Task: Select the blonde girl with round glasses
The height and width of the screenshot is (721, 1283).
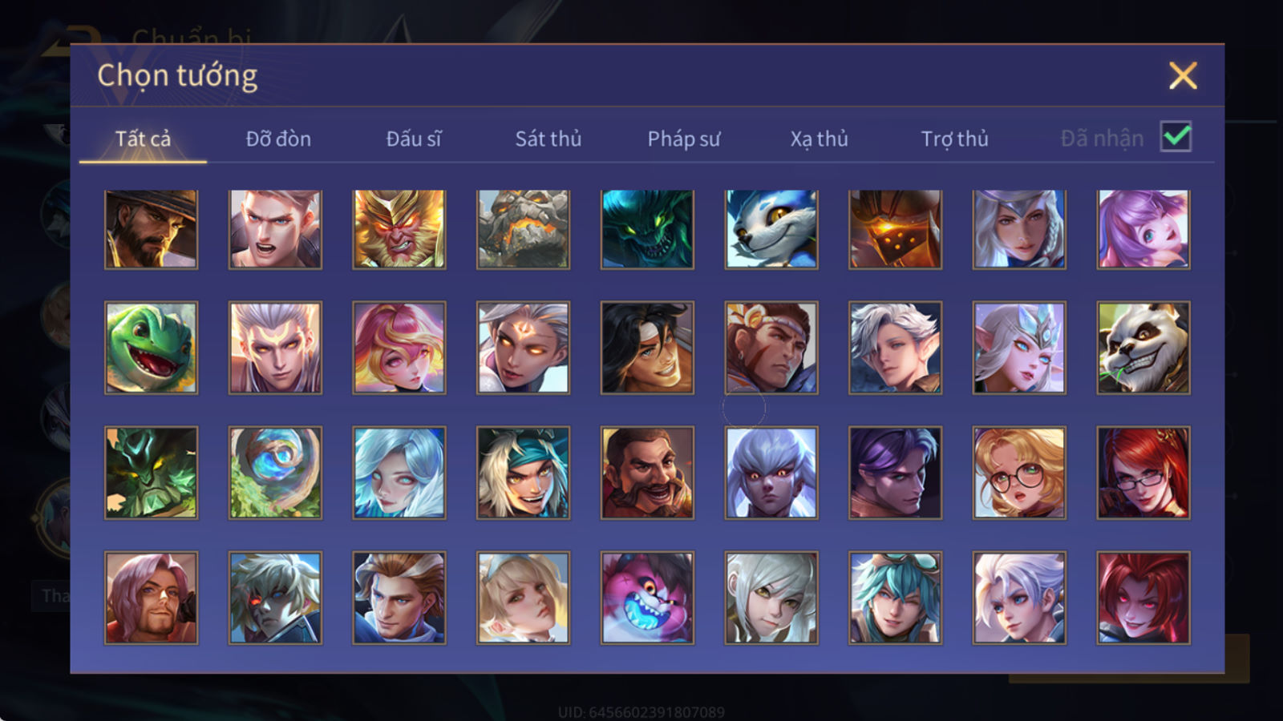Action: [1019, 473]
